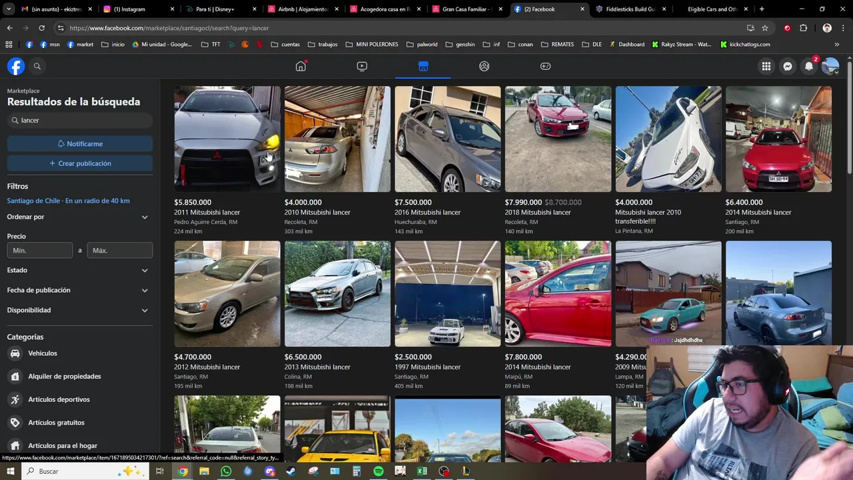
Task: Open the Facebook Gaming icon
Action: click(546, 66)
